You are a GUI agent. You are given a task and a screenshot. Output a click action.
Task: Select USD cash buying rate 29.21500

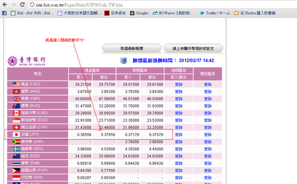pos(83,84)
